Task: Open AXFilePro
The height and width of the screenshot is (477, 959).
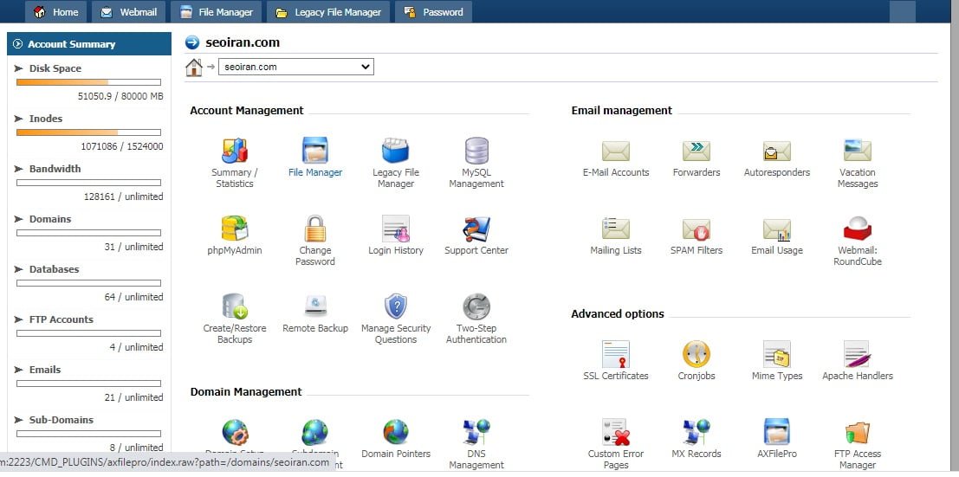Action: (777, 432)
